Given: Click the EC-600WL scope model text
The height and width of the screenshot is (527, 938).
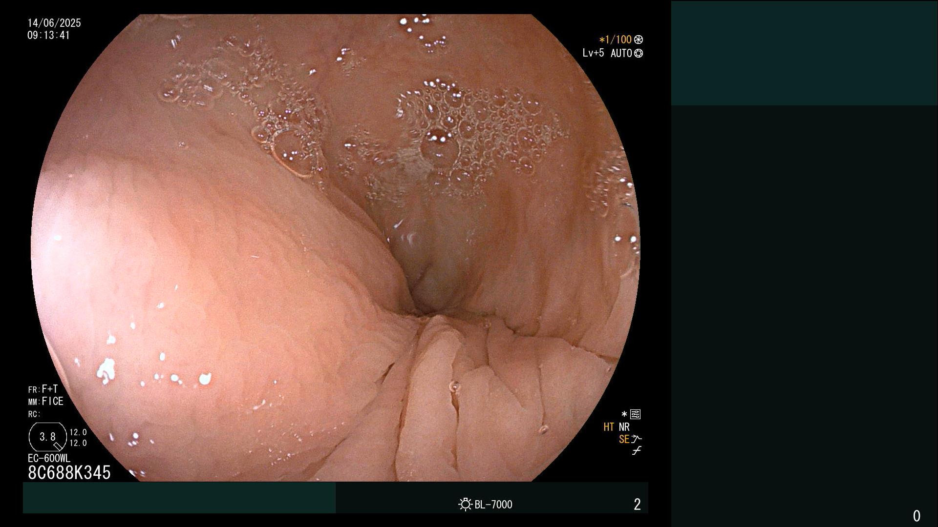Looking at the screenshot, I should tap(49, 458).
